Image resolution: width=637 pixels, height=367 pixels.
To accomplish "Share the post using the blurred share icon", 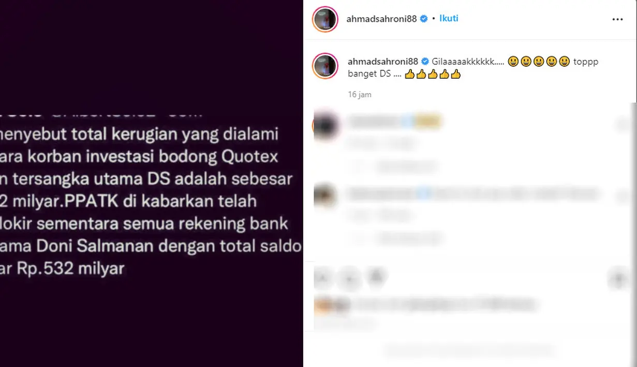I will pos(377,278).
